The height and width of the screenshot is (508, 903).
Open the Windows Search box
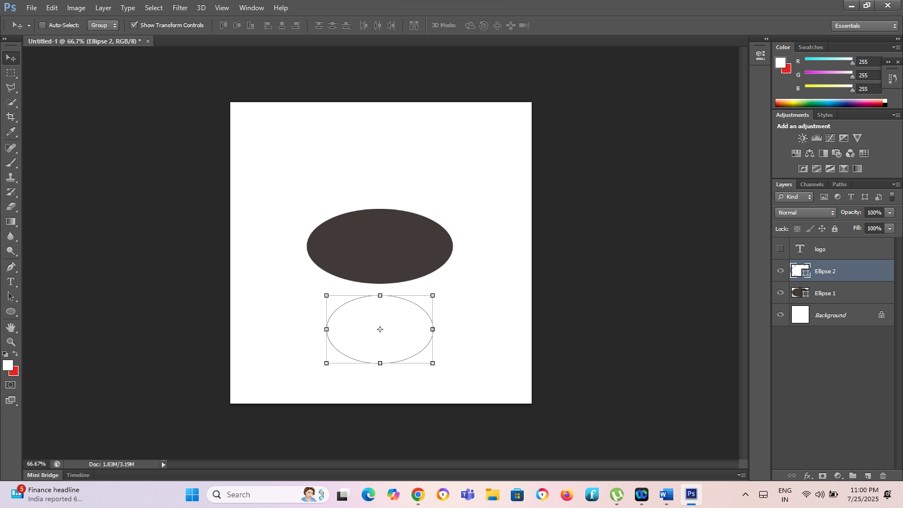[268, 494]
